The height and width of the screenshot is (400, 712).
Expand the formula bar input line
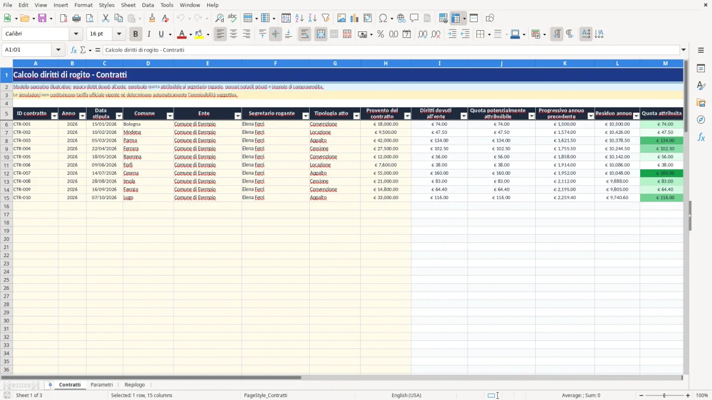[684, 50]
